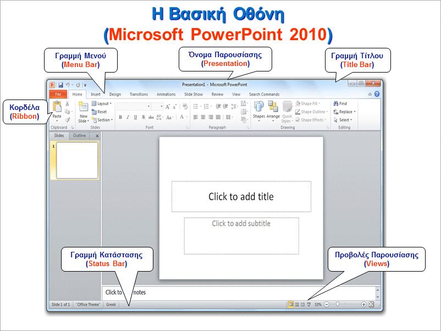Switch to Reading view
This screenshot has width=441, height=331.
[302, 305]
